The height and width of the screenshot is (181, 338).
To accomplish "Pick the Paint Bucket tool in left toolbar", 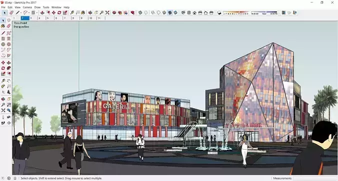I will (x=3, y=26).
